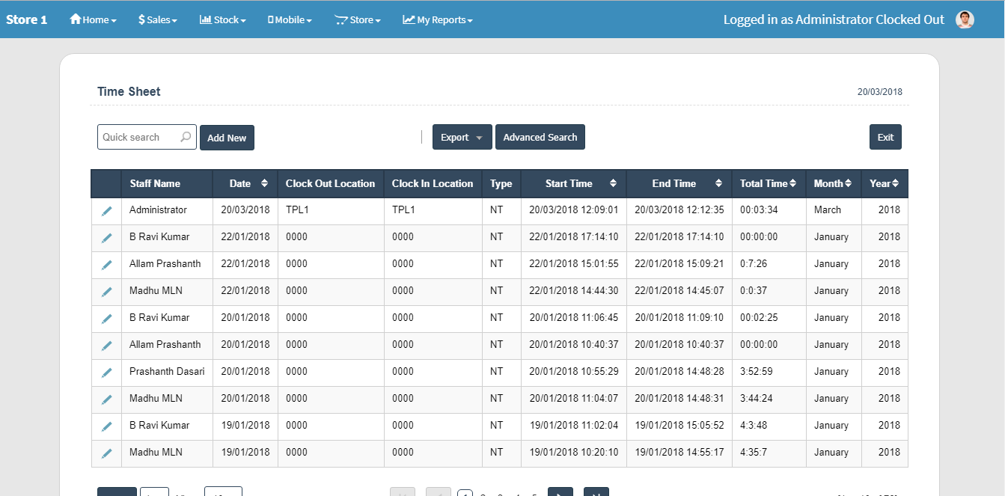Expand the Stock menu
The image size is (1005, 496).
[223, 20]
